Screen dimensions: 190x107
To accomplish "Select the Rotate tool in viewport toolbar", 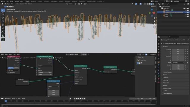I will click(x=3, y=21).
